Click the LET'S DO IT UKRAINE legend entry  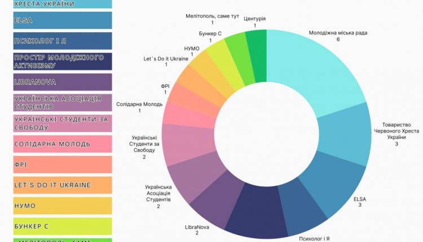tap(63, 185)
